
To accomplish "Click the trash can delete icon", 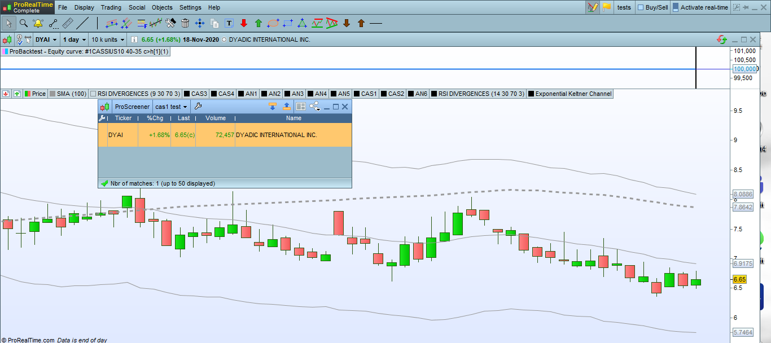I will 185,23.
